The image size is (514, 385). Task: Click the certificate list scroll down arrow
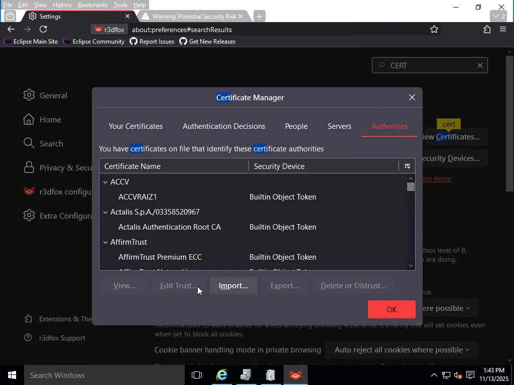[x=411, y=266]
